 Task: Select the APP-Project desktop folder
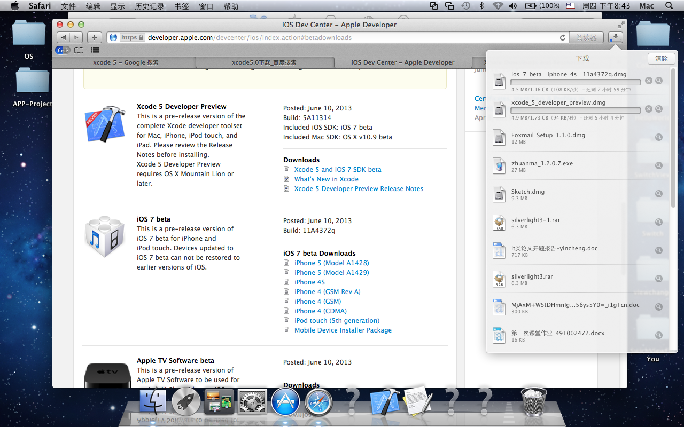[33, 86]
